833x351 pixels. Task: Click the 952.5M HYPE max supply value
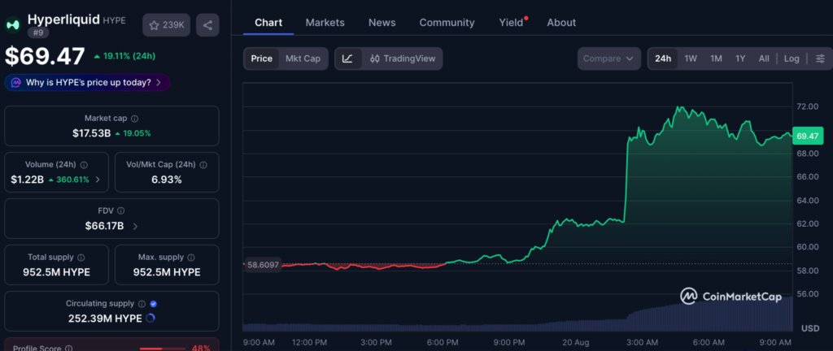(x=167, y=272)
